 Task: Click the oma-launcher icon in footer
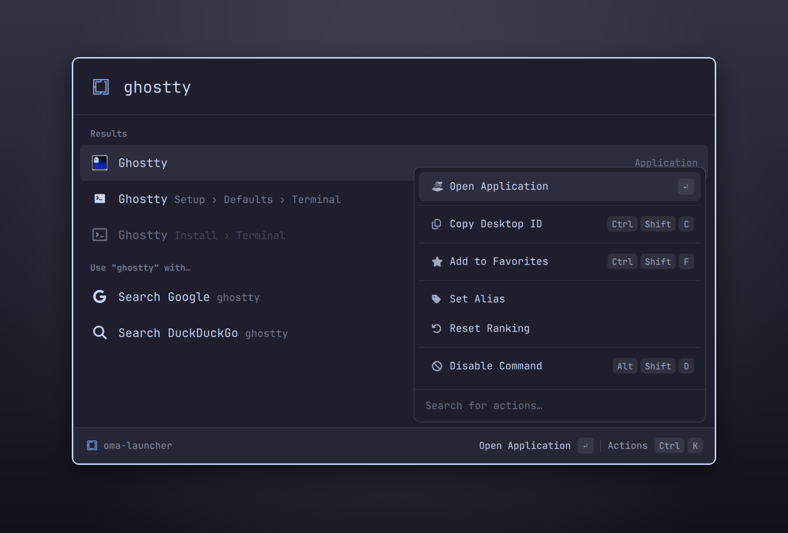92,445
